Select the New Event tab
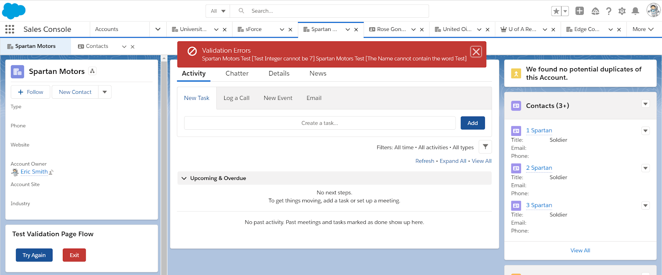 [x=278, y=98]
